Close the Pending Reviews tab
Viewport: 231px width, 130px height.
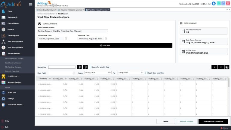[x=56, y=10]
